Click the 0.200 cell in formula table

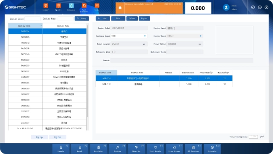coord(207,84)
